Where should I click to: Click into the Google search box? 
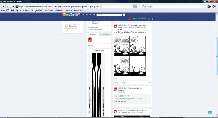click(173, 6)
